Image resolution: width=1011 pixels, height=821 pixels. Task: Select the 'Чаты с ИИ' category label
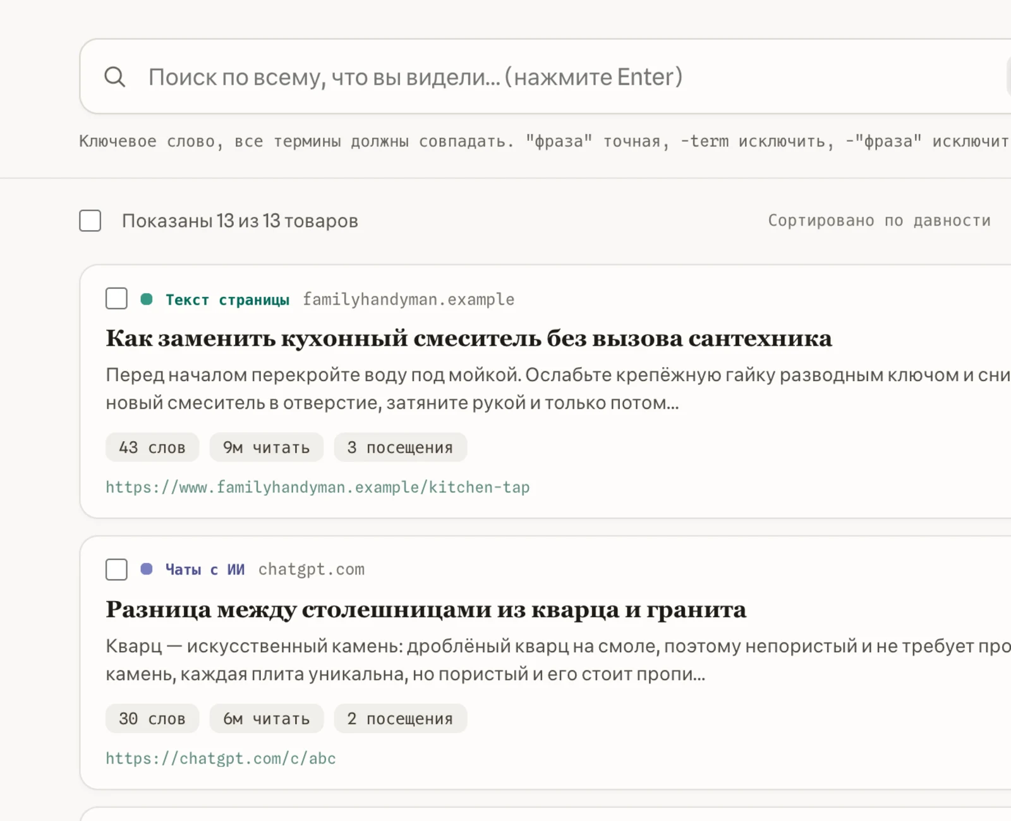(205, 569)
